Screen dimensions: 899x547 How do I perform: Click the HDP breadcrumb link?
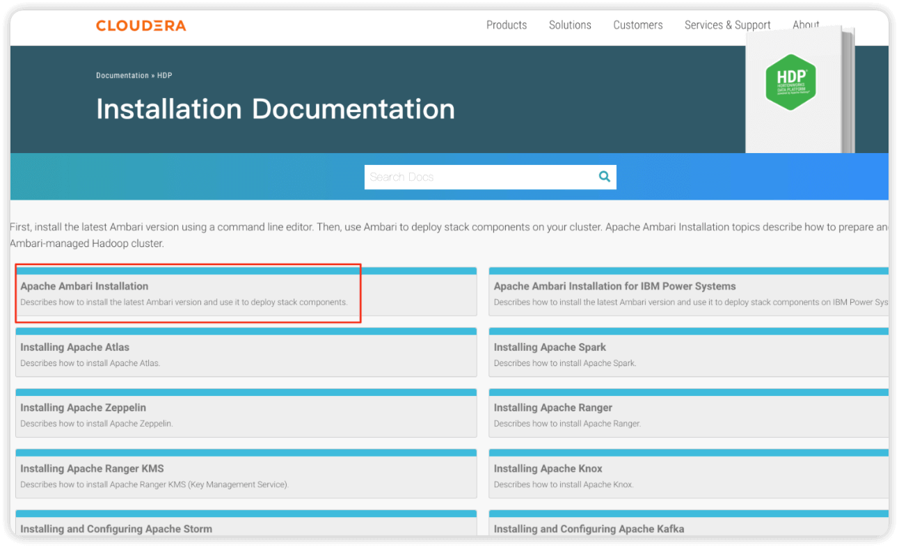(164, 75)
